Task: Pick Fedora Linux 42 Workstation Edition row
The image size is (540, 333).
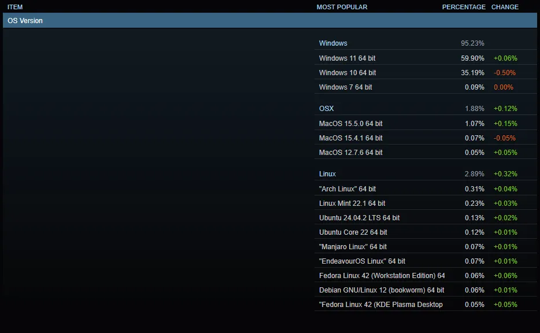Action: [426, 275]
